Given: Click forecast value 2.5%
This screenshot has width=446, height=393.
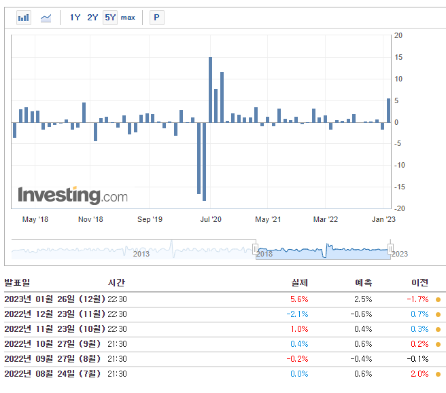Looking at the screenshot, I should 363,299.
